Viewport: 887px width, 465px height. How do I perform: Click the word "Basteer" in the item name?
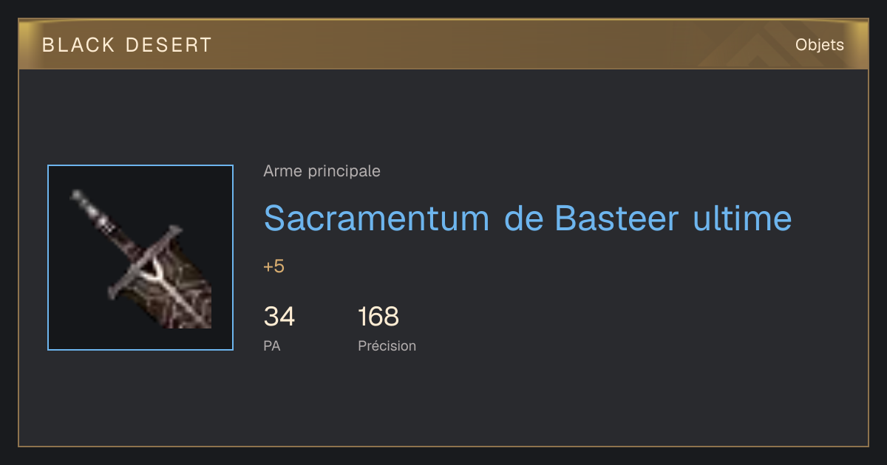[616, 218]
